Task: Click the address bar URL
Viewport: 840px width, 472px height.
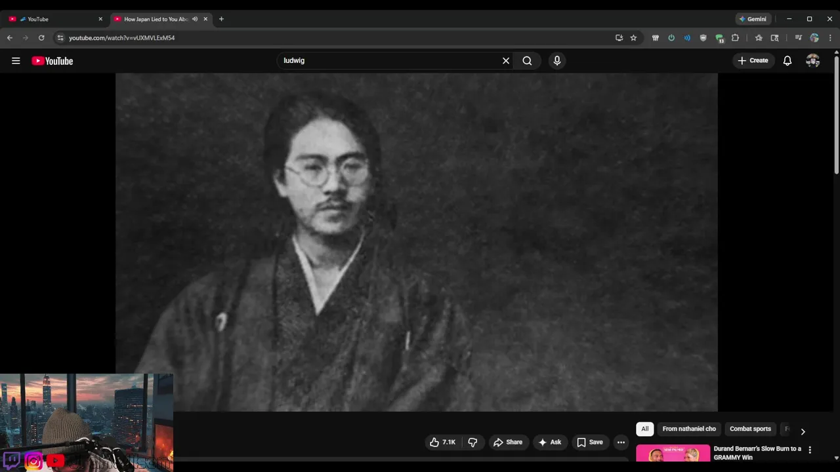Action: pos(122,38)
